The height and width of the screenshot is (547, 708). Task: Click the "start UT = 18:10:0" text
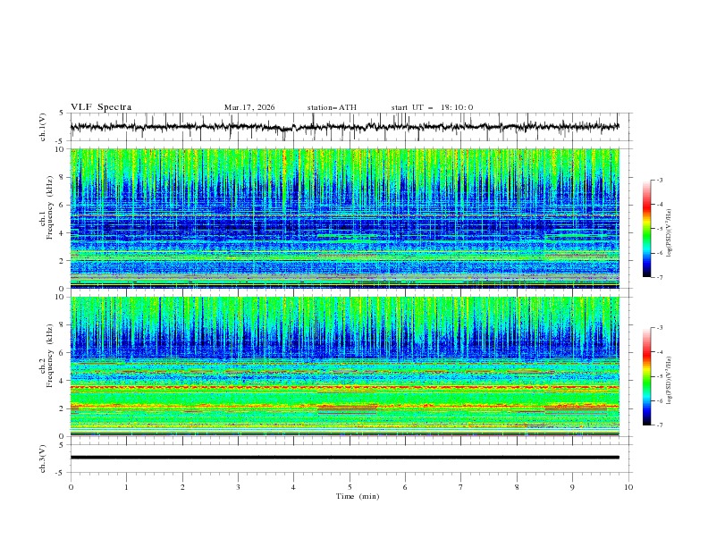click(x=432, y=107)
